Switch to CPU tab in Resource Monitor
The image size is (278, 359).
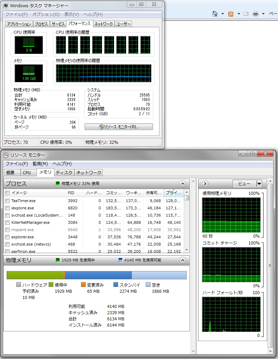(28, 173)
